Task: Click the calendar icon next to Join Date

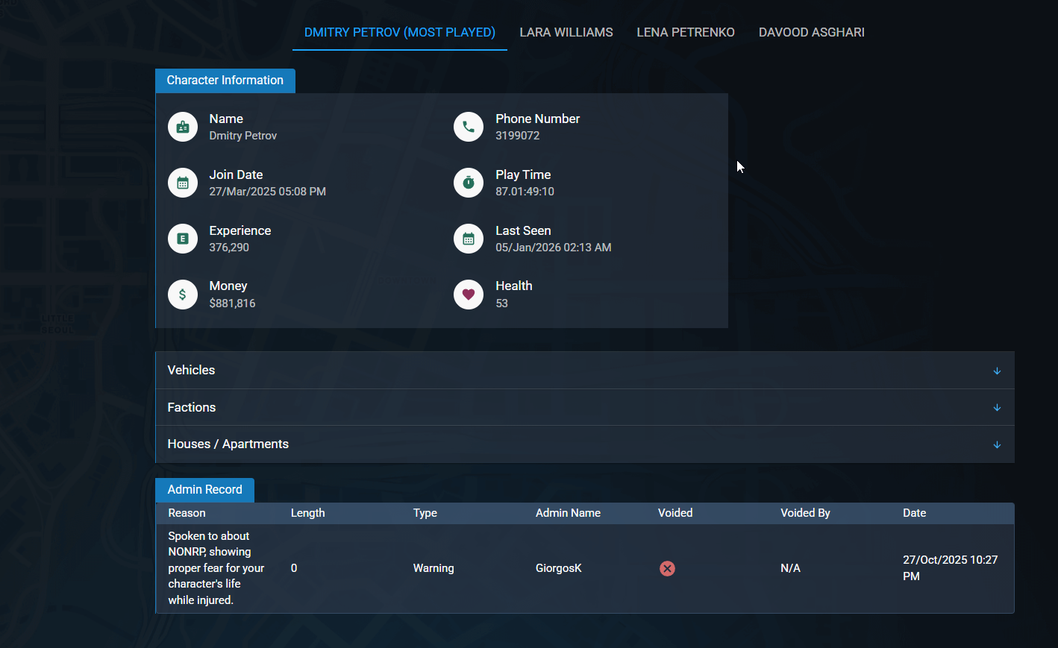Action: pos(183,183)
